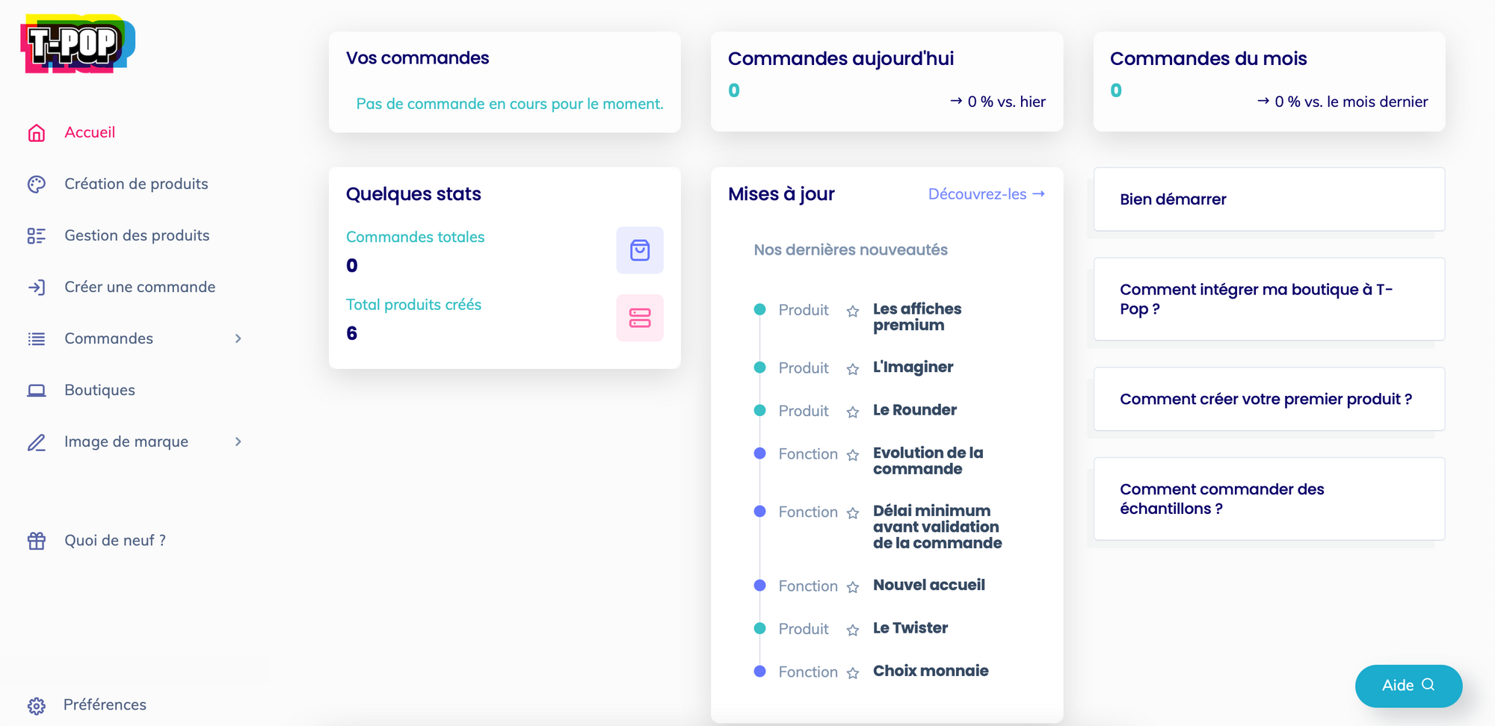Click the Accueil home icon
The height and width of the screenshot is (726, 1495).
click(x=37, y=133)
